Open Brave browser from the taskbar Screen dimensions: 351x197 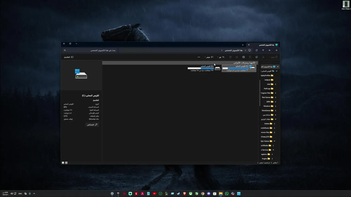185,194
